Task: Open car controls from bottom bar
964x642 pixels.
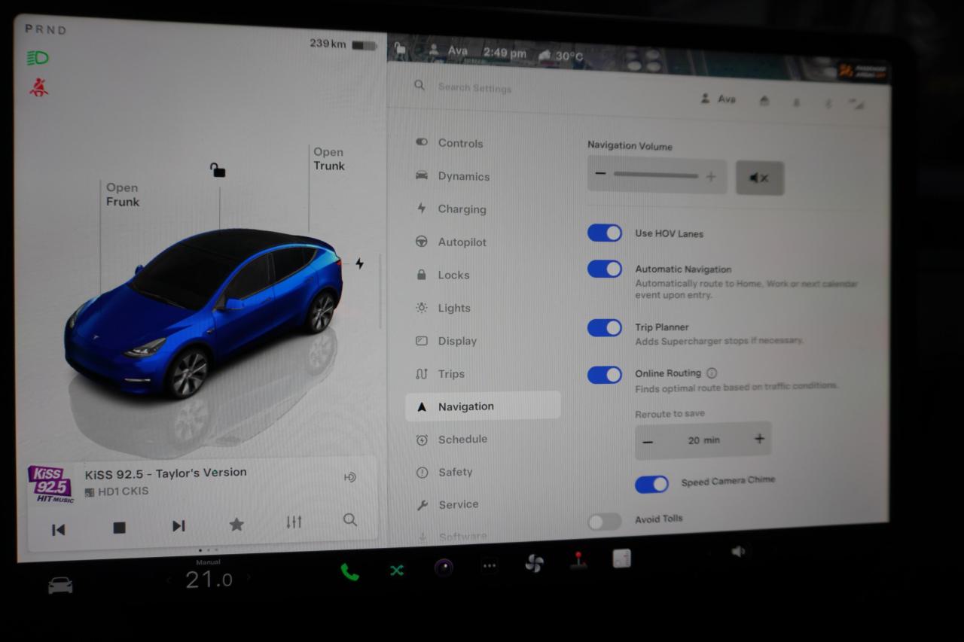Action: point(60,585)
